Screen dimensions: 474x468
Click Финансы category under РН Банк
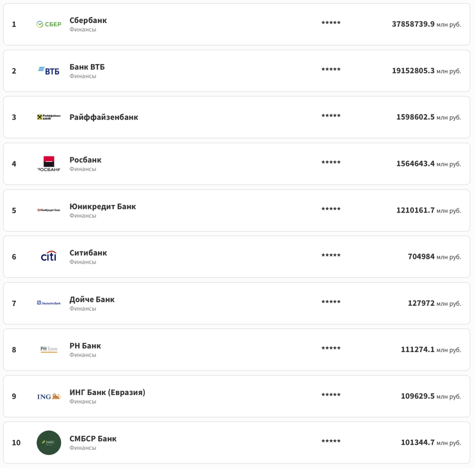coord(83,355)
